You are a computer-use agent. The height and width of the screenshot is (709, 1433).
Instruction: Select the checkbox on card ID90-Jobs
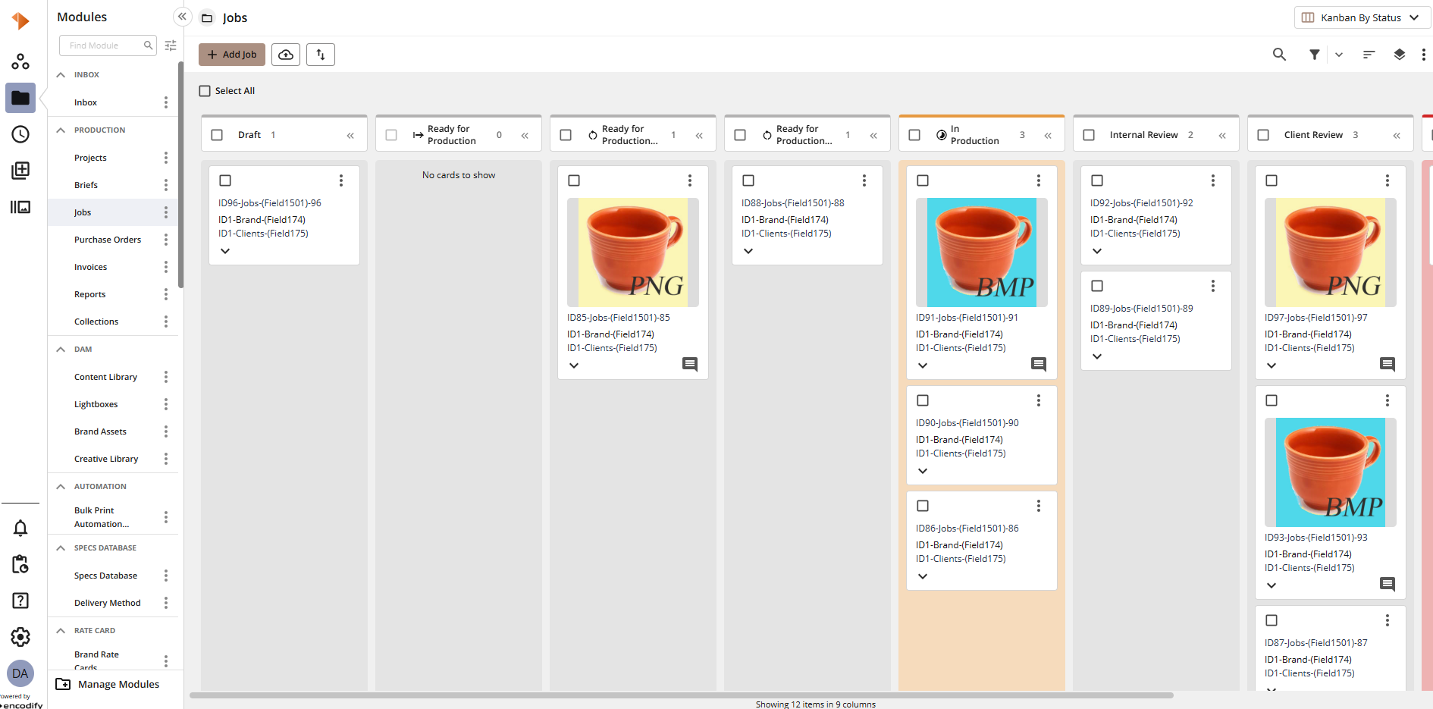[x=923, y=400]
